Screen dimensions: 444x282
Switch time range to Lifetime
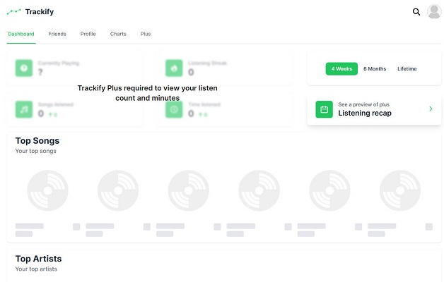click(x=407, y=68)
